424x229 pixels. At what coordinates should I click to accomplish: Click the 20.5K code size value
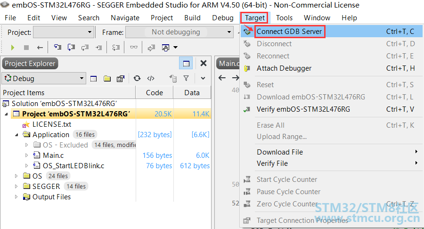click(163, 114)
